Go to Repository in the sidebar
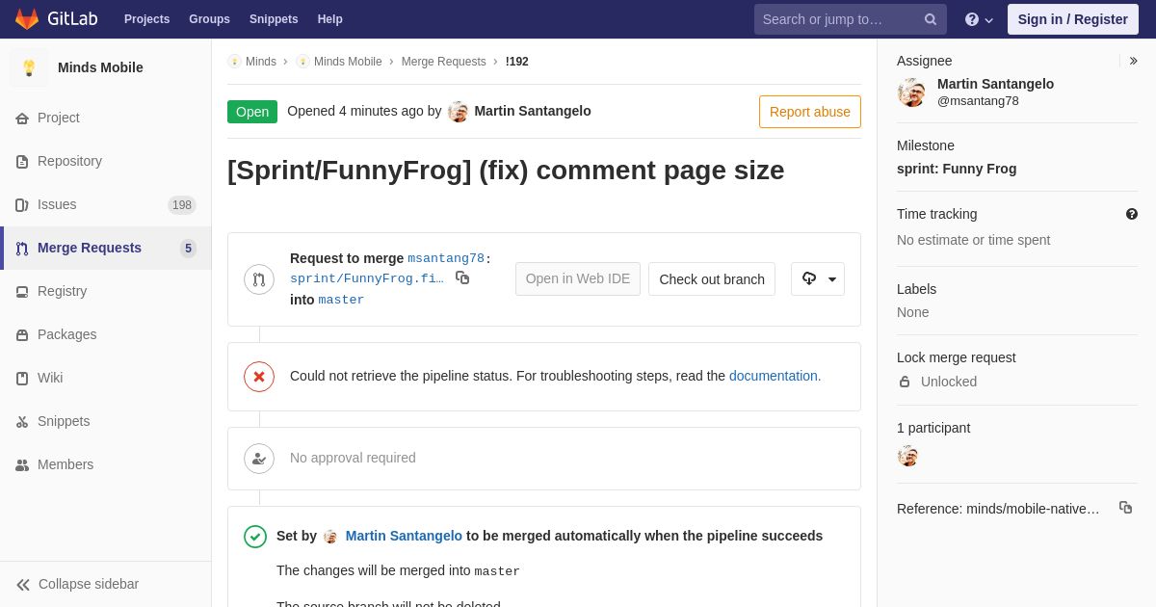 (69, 161)
